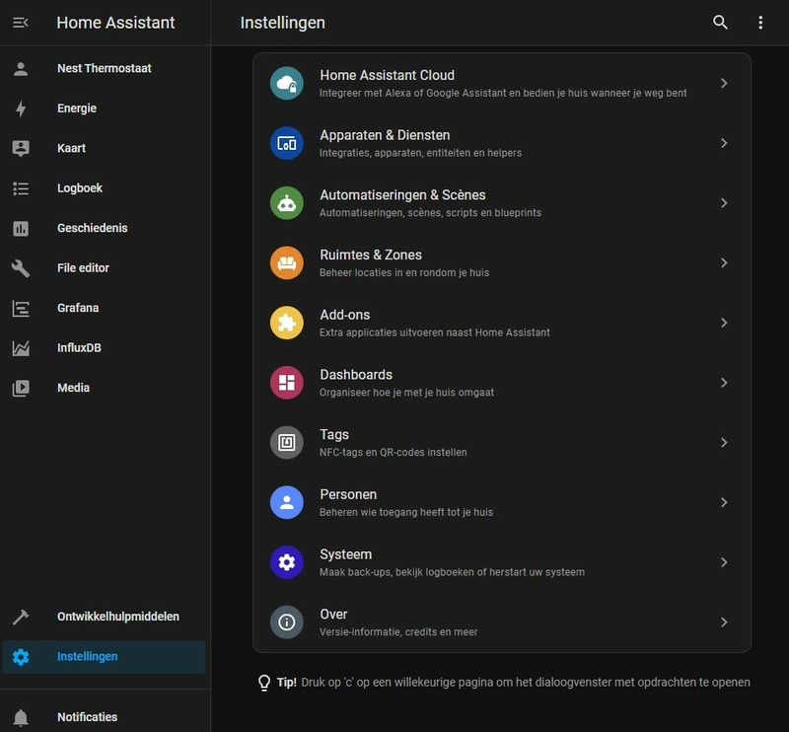
Task: Click the chevron in the Over row
Action: tap(724, 622)
